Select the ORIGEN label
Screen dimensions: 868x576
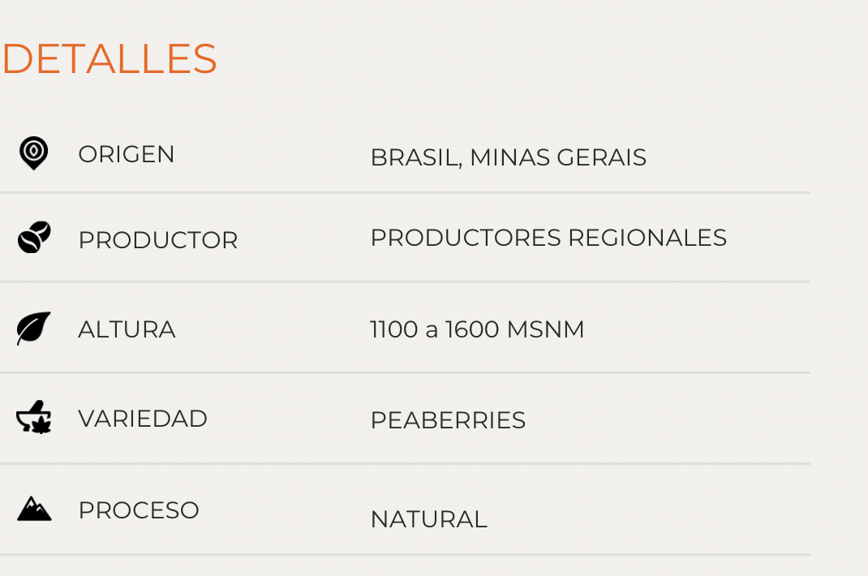pyautogui.click(x=127, y=154)
